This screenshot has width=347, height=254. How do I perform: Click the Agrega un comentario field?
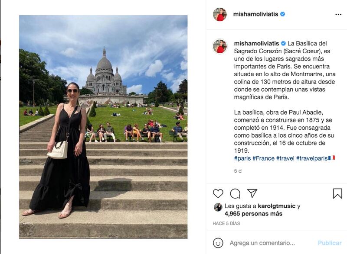point(262,243)
